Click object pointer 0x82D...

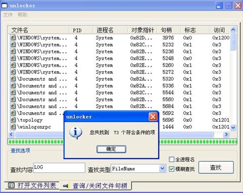[141, 38]
